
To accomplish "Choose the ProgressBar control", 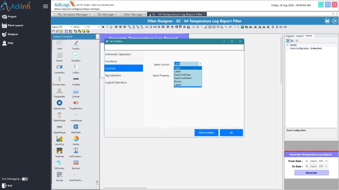I will 59,93.
